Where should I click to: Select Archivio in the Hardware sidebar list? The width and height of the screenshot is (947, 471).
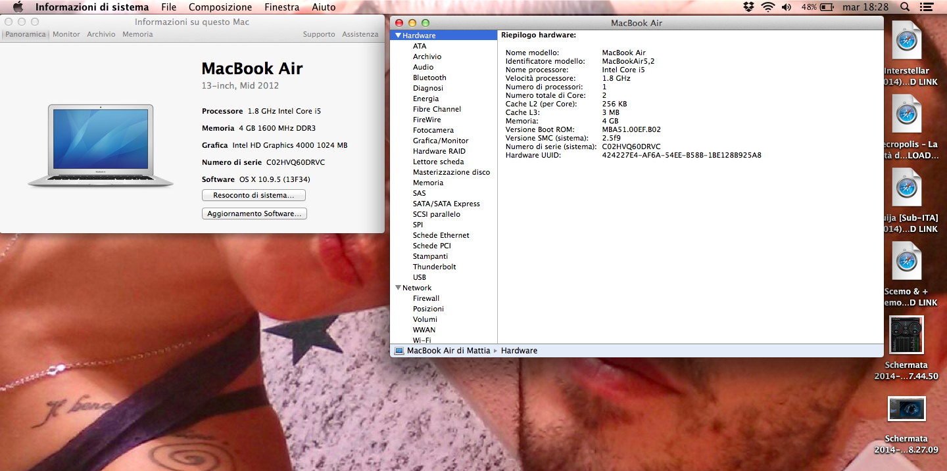[x=427, y=56]
